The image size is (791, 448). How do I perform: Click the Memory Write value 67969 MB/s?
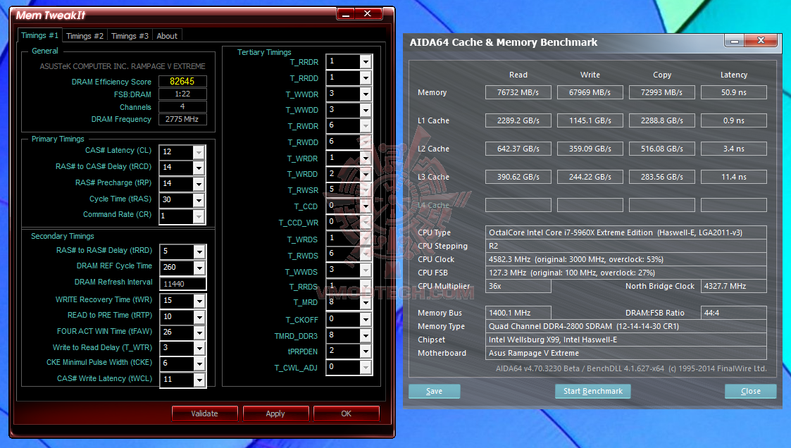pyautogui.click(x=590, y=92)
